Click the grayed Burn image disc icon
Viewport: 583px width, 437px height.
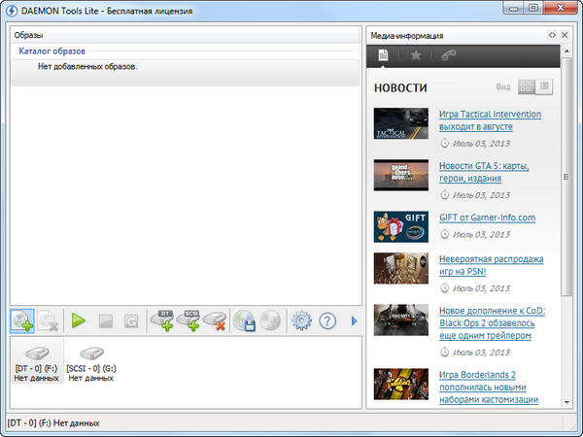pos(270,320)
